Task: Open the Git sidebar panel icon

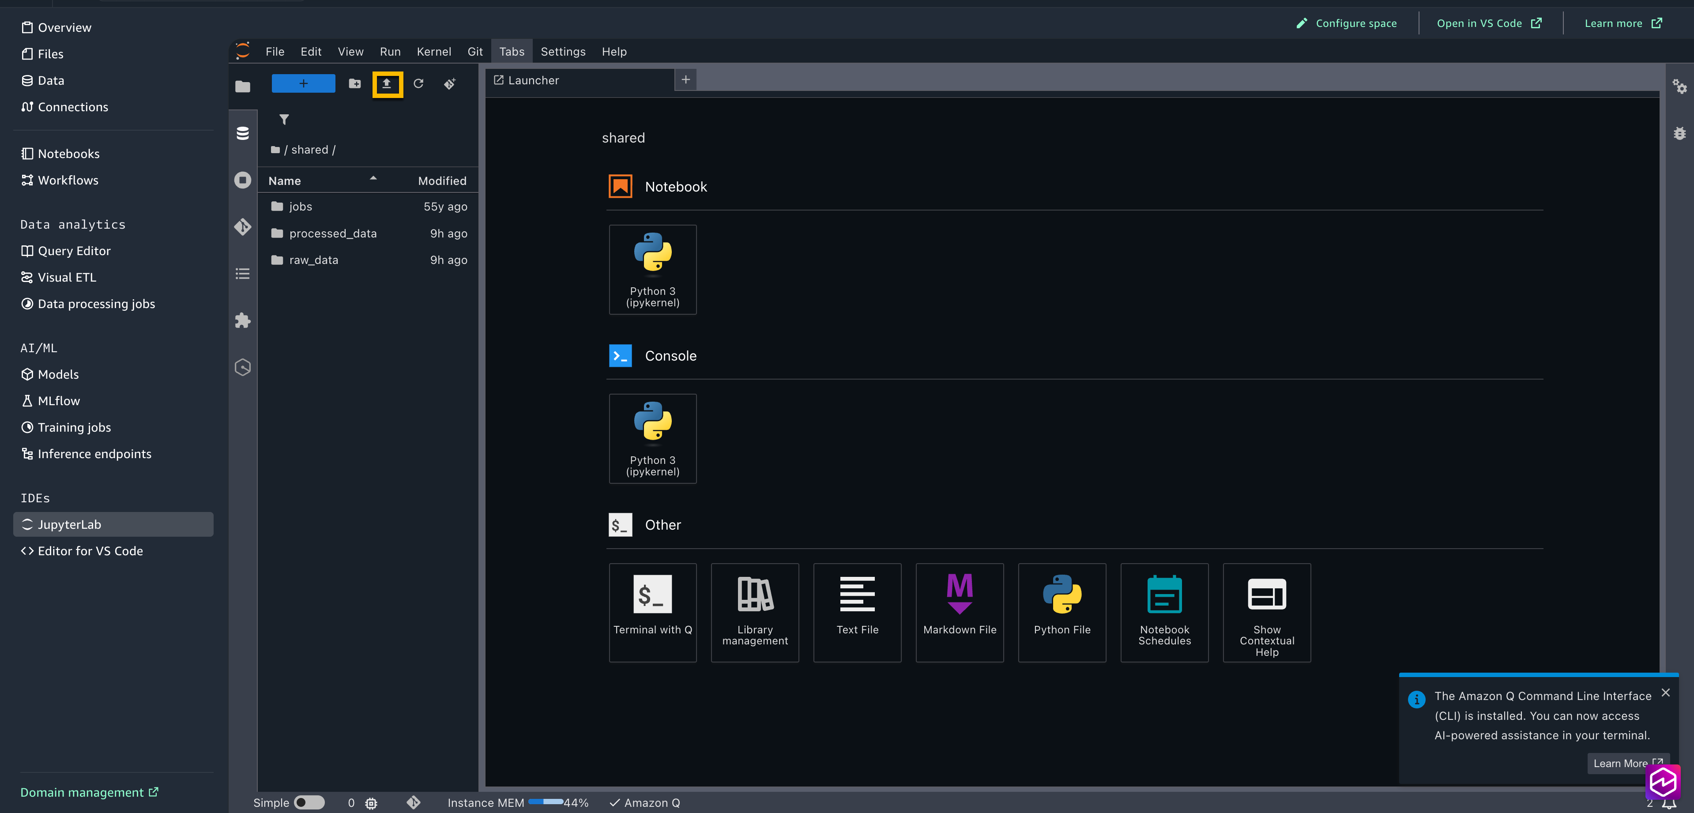Action: coord(243,227)
